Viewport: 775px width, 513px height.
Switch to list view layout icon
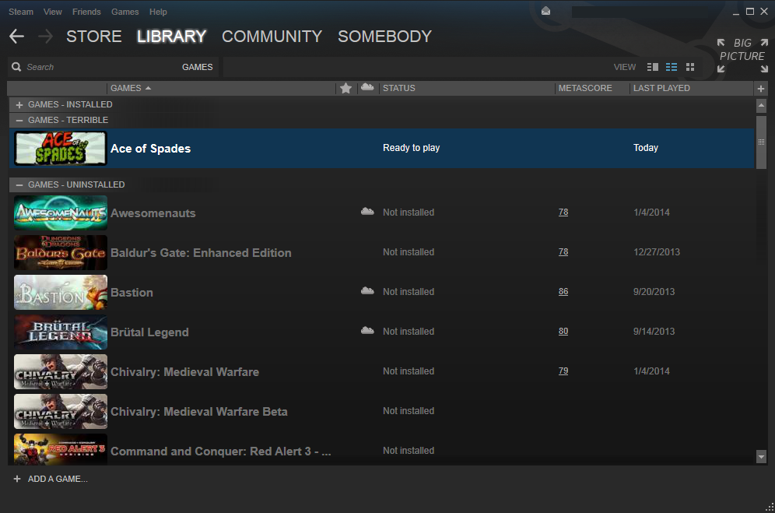(672, 67)
